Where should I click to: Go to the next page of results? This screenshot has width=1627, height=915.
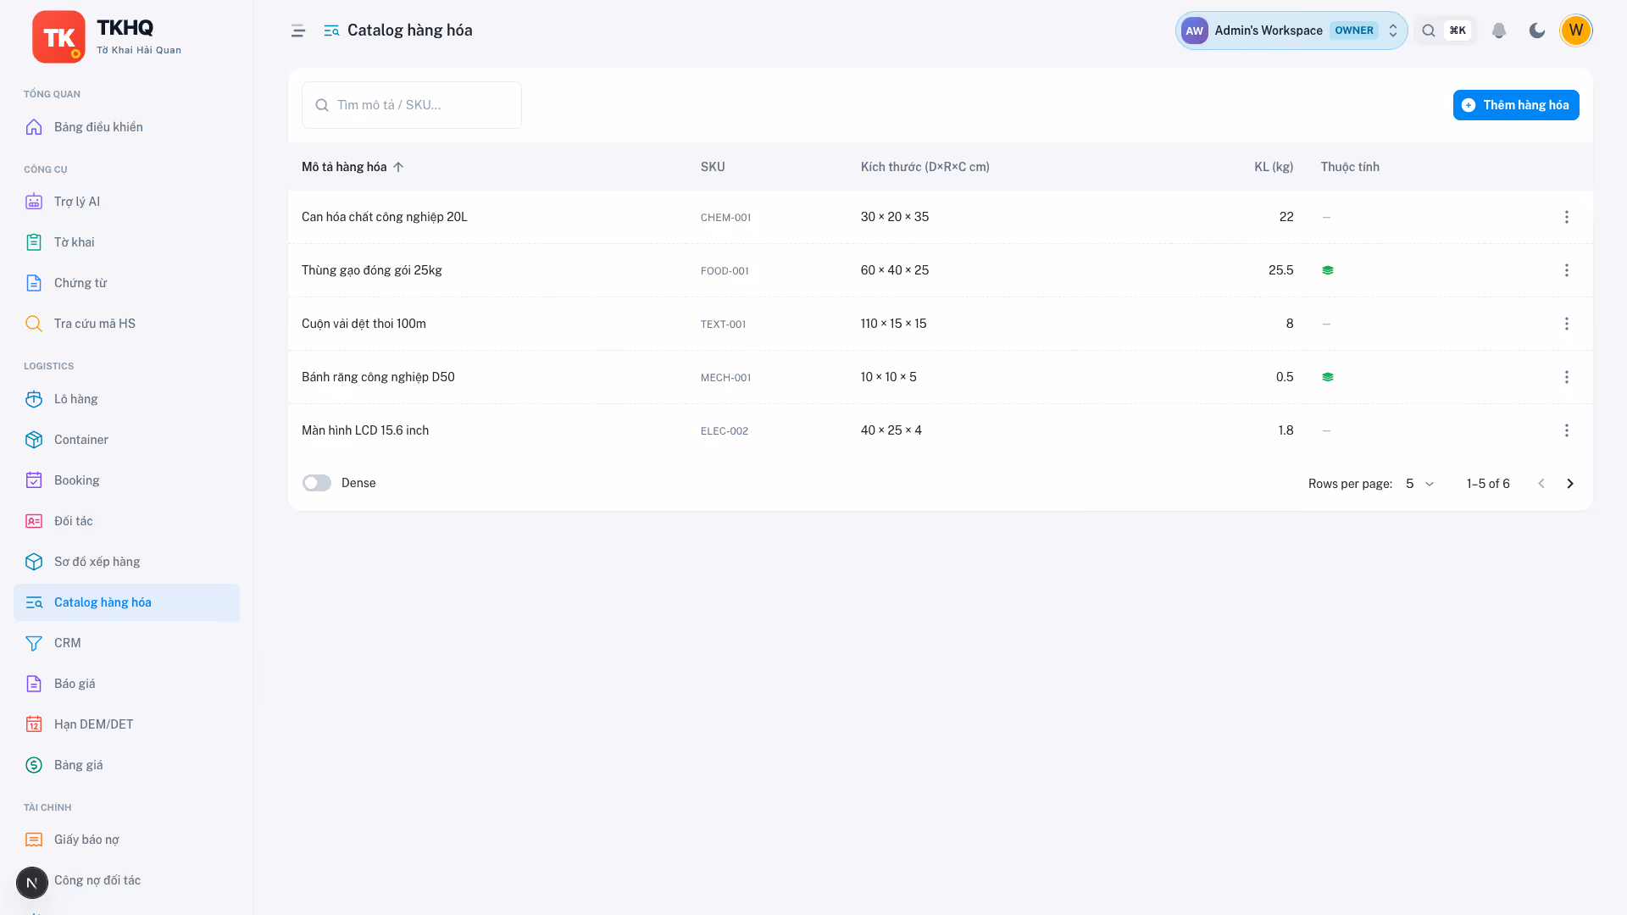coord(1570,484)
